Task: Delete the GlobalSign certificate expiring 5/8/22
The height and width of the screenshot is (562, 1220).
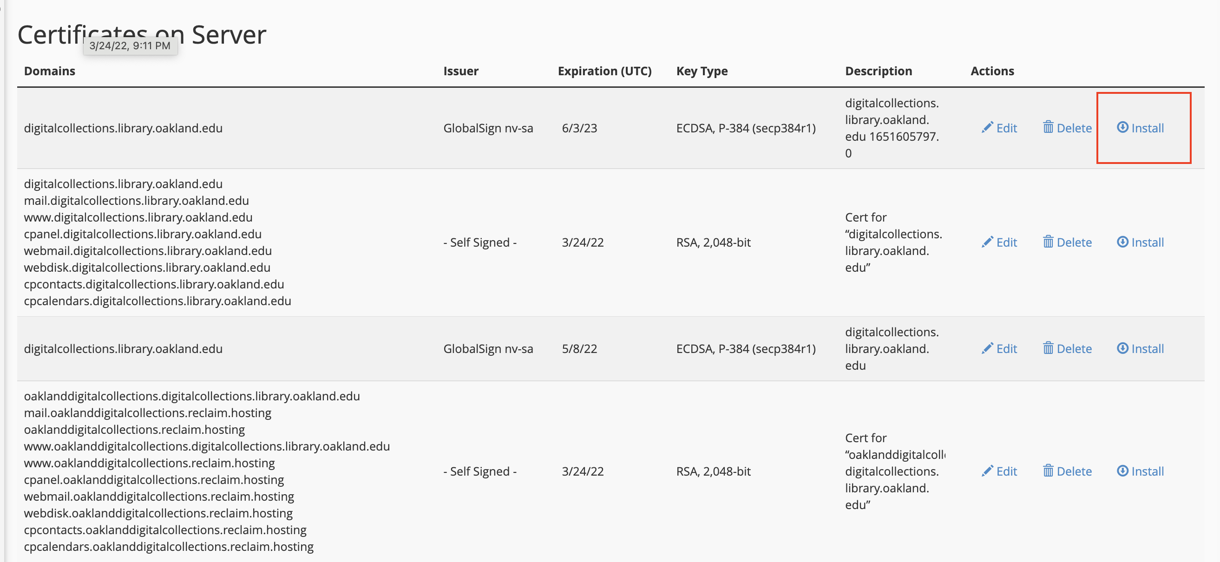Action: coord(1067,349)
